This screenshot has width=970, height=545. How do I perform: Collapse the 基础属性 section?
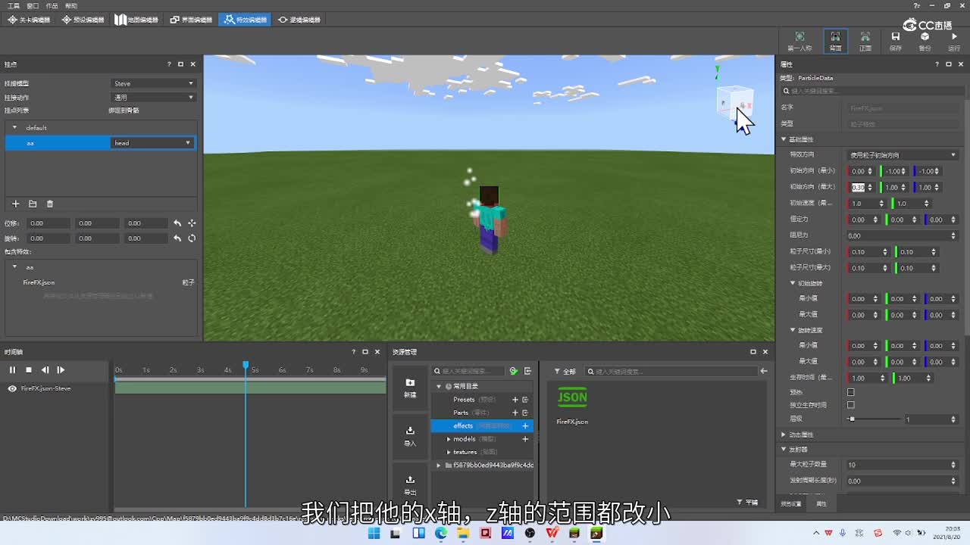pyautogui.click(x=784, y=139)
